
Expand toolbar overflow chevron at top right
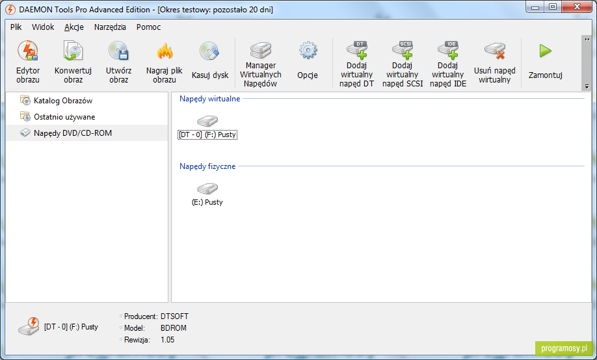587,40
